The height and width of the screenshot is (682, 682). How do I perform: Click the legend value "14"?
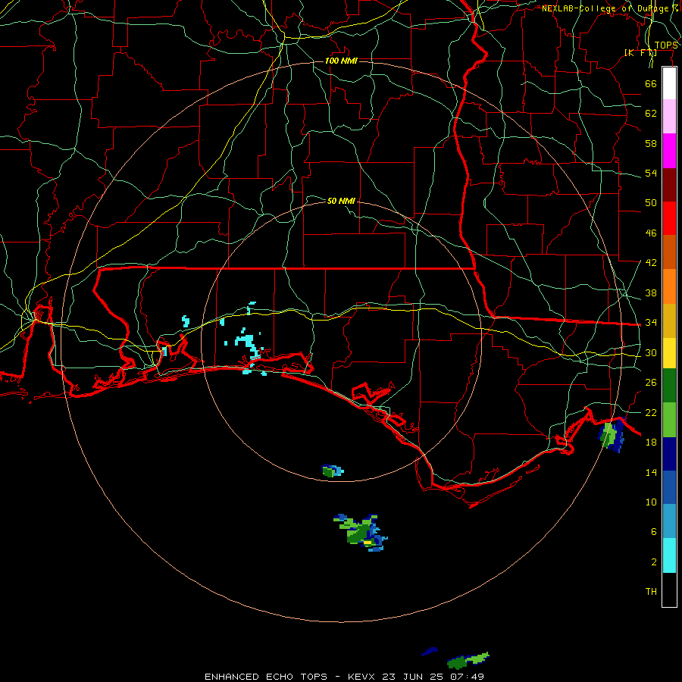coord(651,472)
